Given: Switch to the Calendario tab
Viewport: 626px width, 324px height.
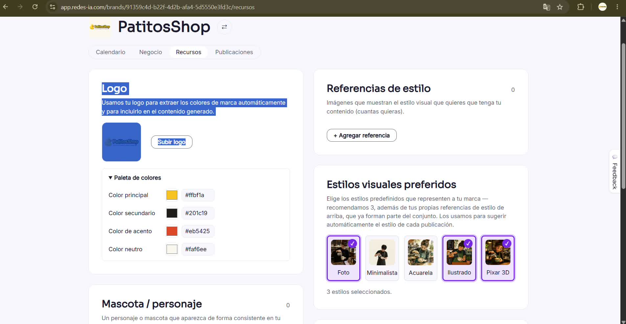Looking at the screenshot, I should tap(110, 52).
